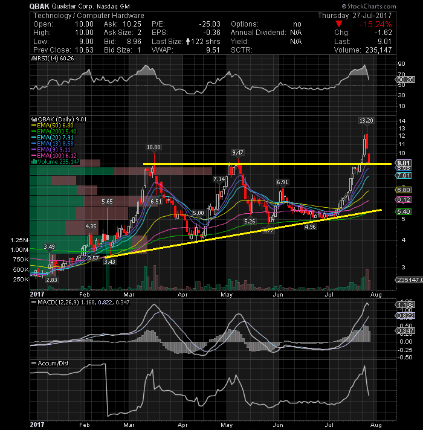The image size is (423, 430).
Task: Click the 6.12 EMA(100) tag on right axis
Action: click(404, 200)
